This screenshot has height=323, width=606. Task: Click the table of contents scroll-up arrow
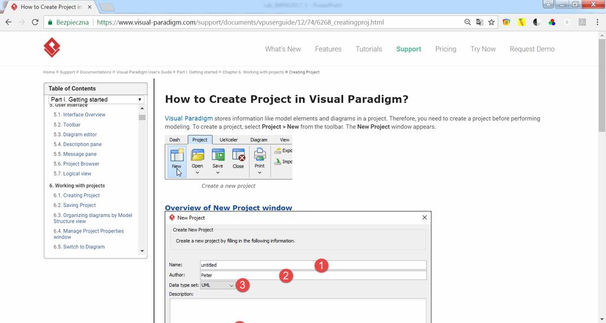pyautogui.click(x=142, y=109)
